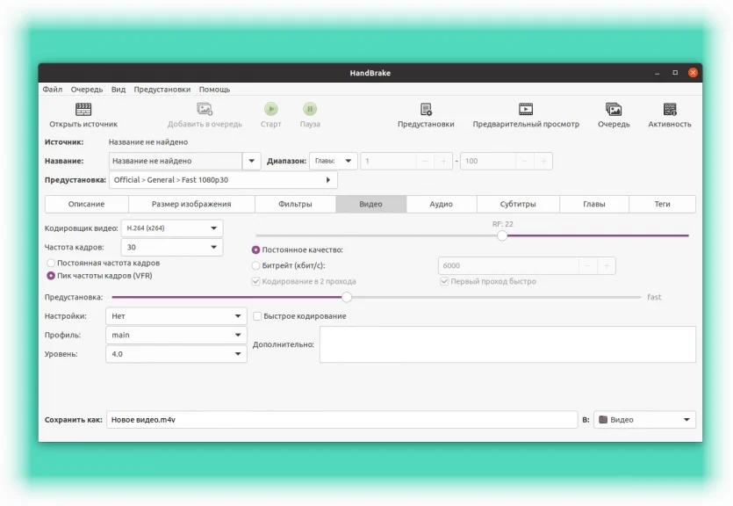This screenshot has width=733, height=506.
Task: Open the Вид menu
Action: (x=119, y=90)
